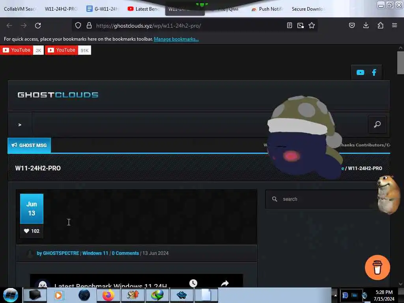Open Firefox application menu
The height and width of the screenshot is (303, 404).
click(394, 25)
